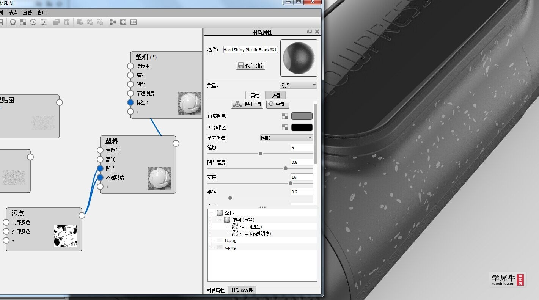Click the greyed brick-pattern toolbar icon

[x=90, y=22]
